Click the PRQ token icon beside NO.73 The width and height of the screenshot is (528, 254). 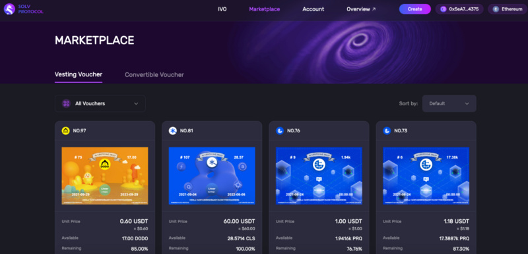coord(387,131)
